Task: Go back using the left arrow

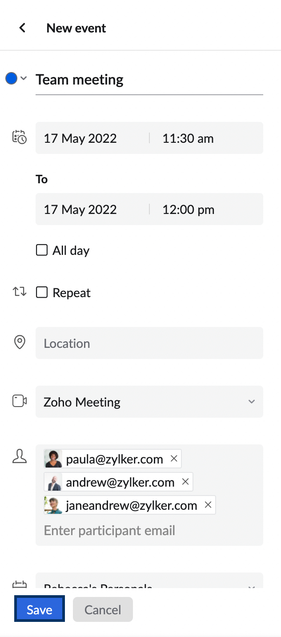Action: click(22, 28)
